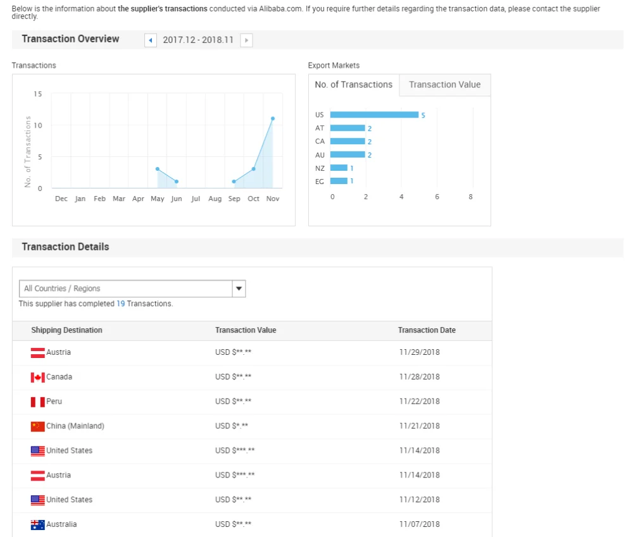Click the Australia flag icon
Image resolution: width=633 pixels, height=537 pixels.
[37, 524]
